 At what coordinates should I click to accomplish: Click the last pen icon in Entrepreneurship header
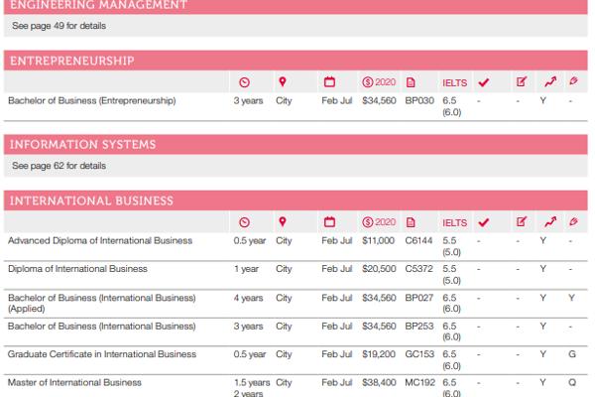click(573, 81)
